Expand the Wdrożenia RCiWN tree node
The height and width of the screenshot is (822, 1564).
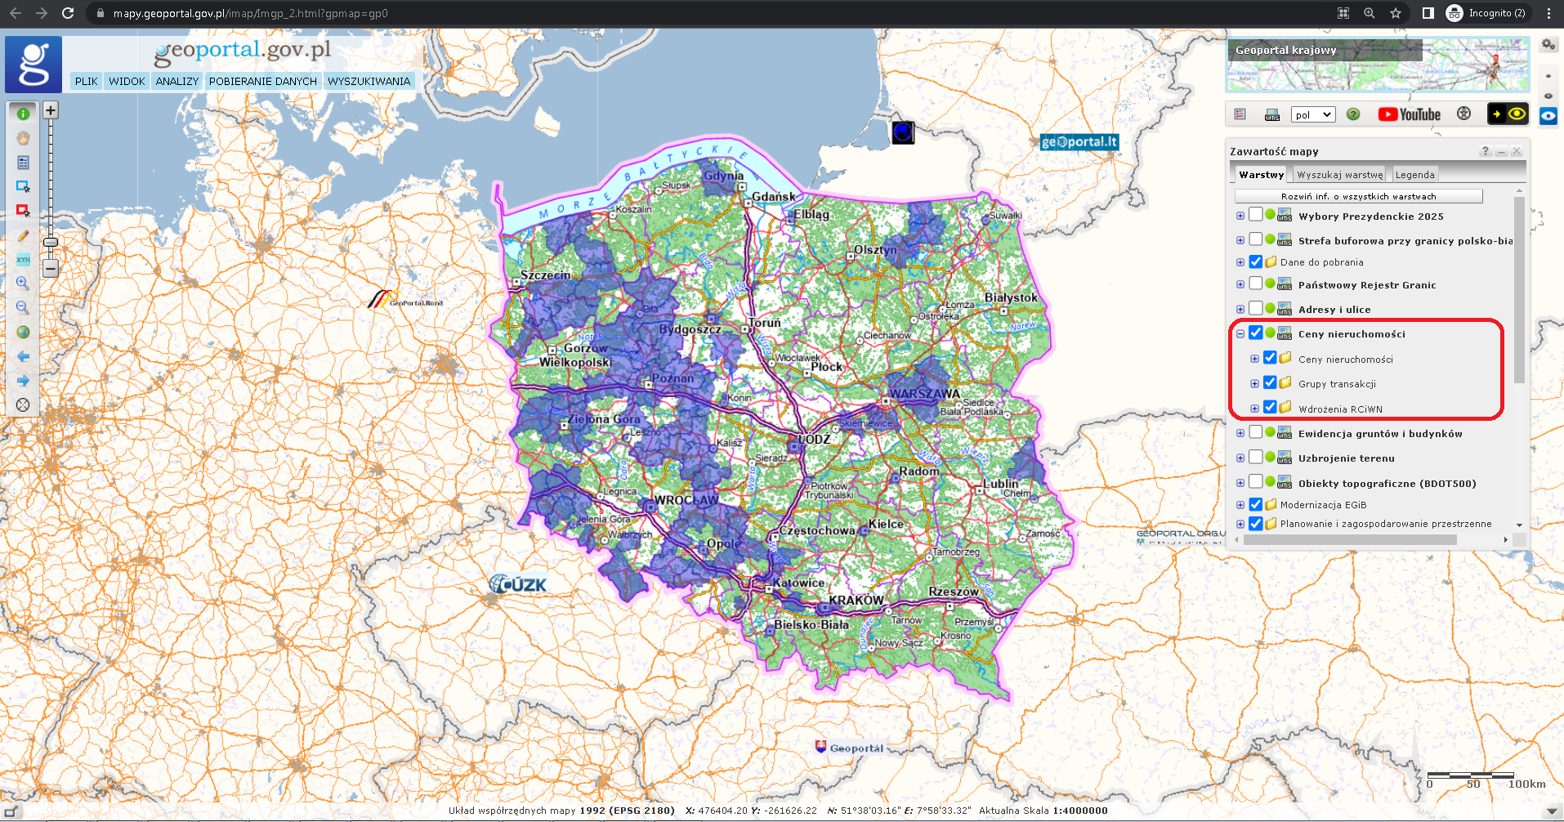pyautogui.click(x=1254, y=409)
